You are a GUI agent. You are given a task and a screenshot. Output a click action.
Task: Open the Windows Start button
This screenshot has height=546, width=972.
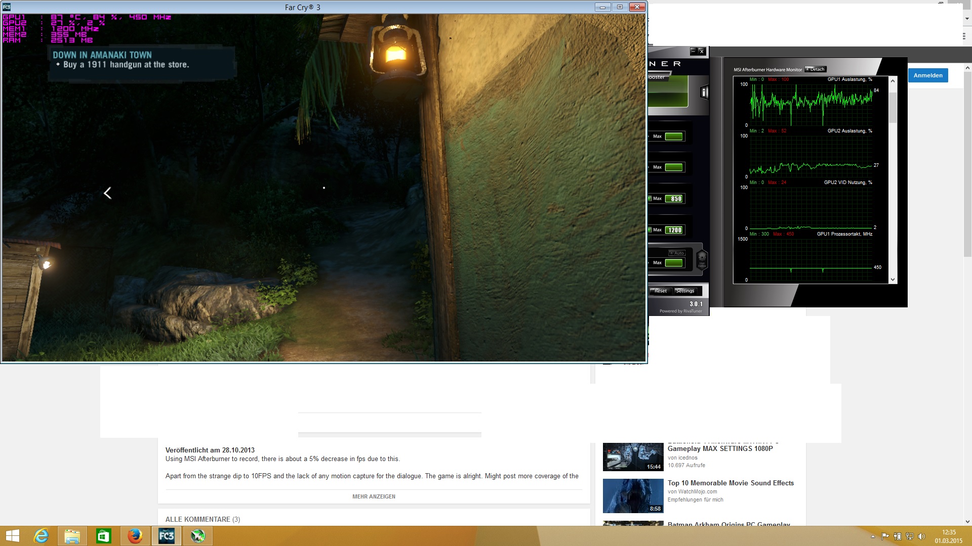(x=12, y=536)
